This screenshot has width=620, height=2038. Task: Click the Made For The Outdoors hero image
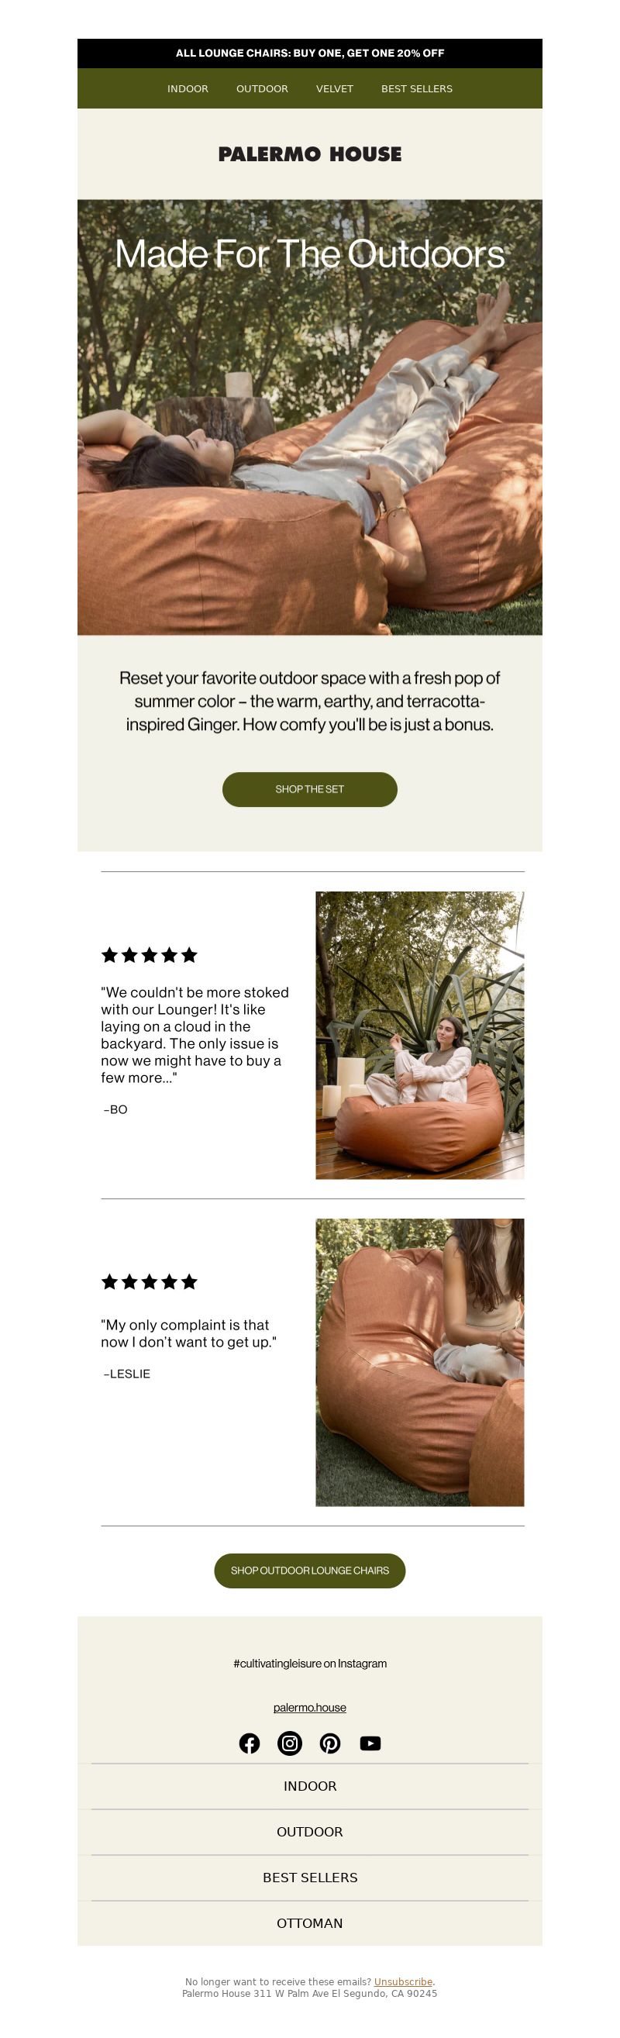pos(310,417)
